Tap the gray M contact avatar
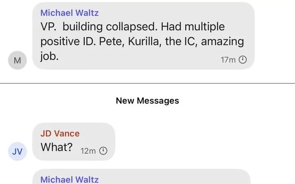This screenshot has width=295, height=184. point(17,60)
